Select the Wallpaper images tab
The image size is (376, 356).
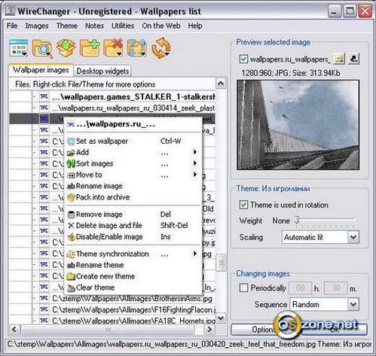pyautogui.click(x=41, y=70)
